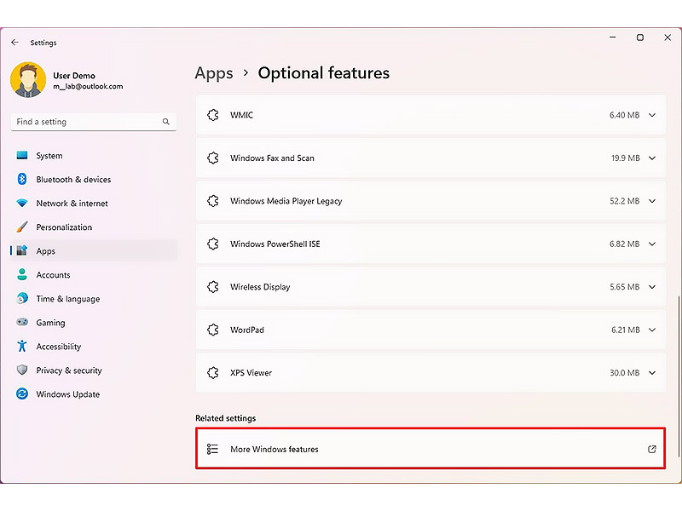The height and width of the screenshot is (511, 682).
Task: Click the XPS Viewer gear icon
Action: [213, 373]
